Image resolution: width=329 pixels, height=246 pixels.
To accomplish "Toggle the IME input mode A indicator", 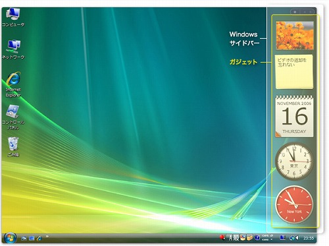I will coord(230,237).
